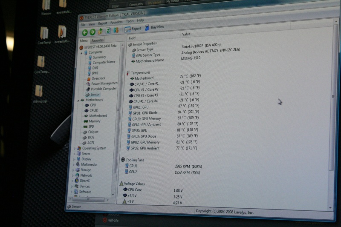Open the Help menu

click(140, 20)
